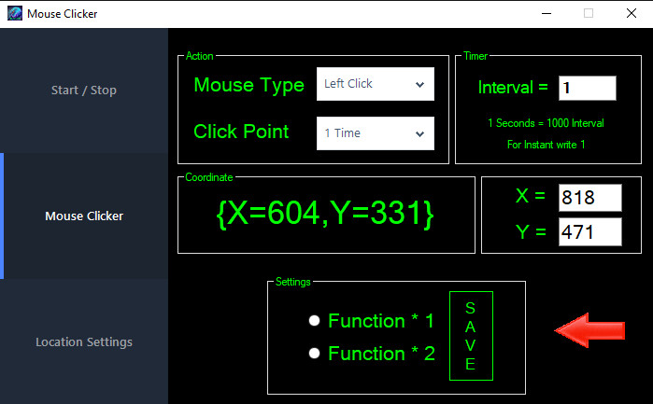The height and width of the screenshot is (404, 653).
Task: Select the Function * 1 radio button
Action: pos(315,321)
